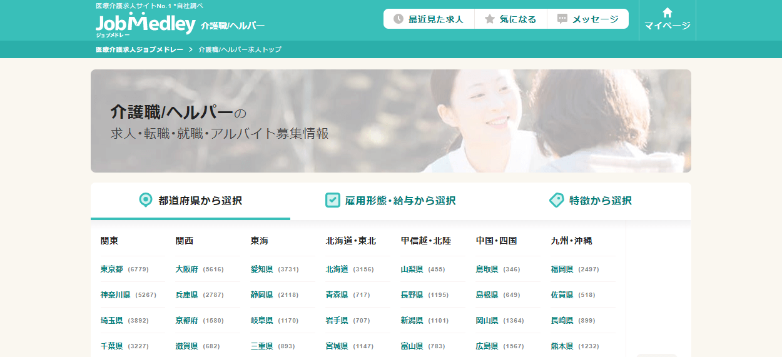Open 医療介護求人ジョブメドレー breadcrumb link
The height and width of the screenshot is (357, 782).
point(140,49)
